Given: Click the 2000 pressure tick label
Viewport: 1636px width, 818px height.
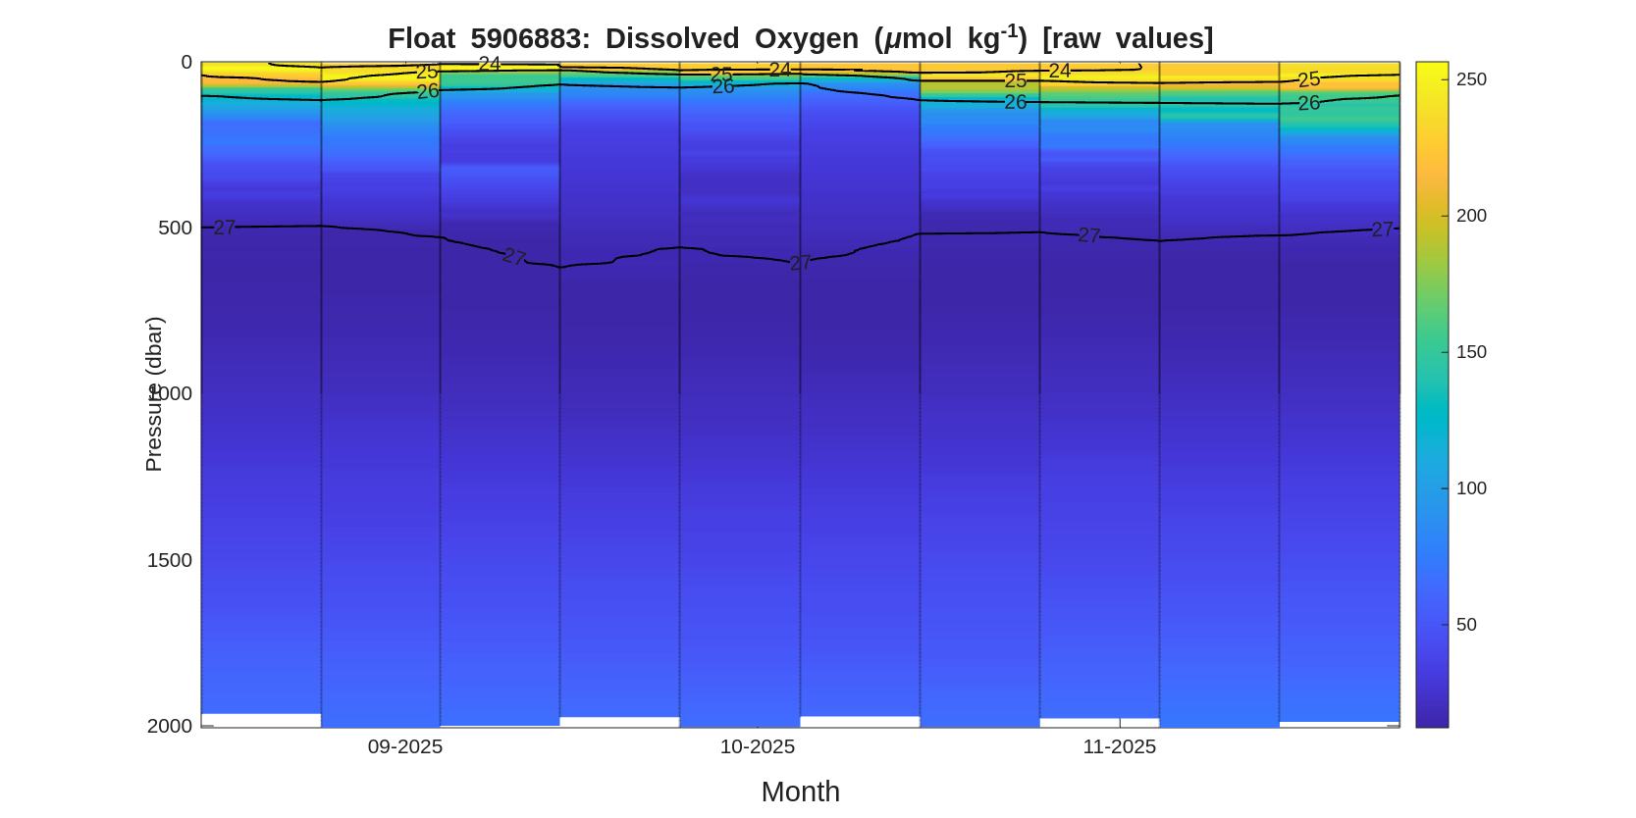Looking at the screenshot, I should point(169,726).
